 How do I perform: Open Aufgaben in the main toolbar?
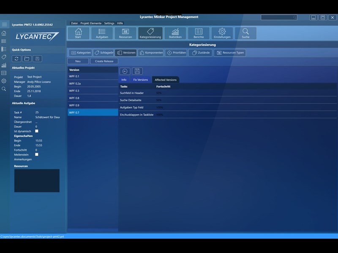point(102,33)
